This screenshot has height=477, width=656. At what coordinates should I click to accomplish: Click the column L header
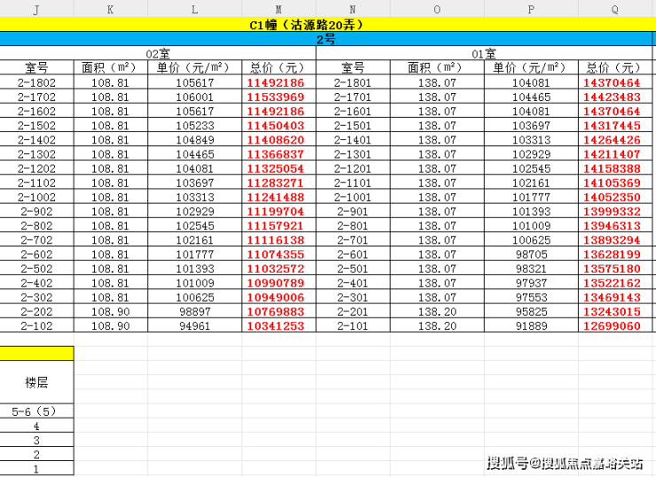click(194, 9)
